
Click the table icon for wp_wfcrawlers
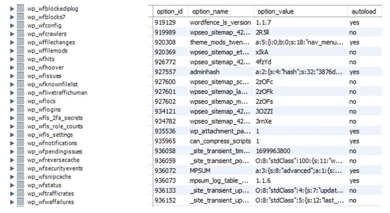[21, 34]
